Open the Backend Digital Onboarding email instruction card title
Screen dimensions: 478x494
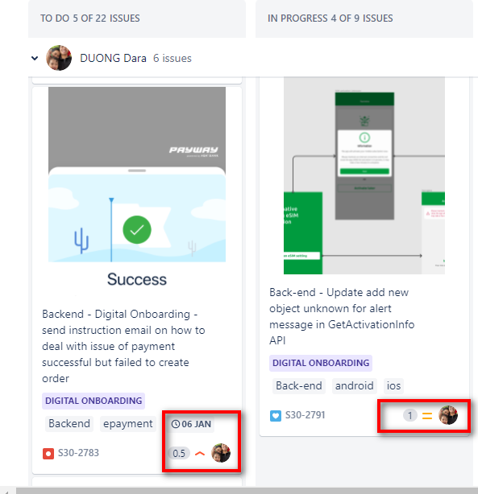123,346
